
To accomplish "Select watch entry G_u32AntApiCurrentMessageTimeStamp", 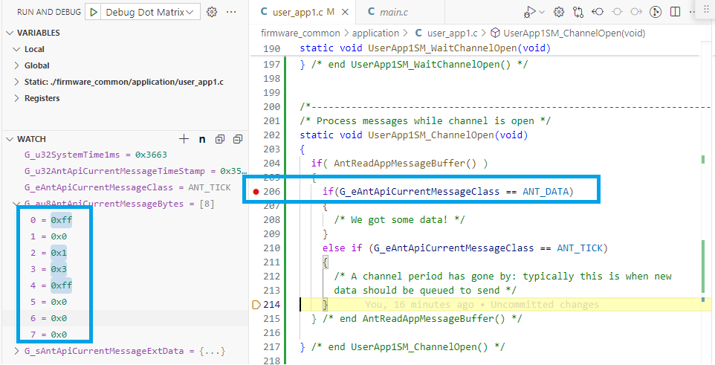I will click(x=135, y=171).
